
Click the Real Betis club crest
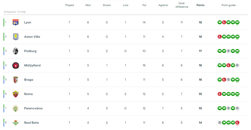[16, 123]
